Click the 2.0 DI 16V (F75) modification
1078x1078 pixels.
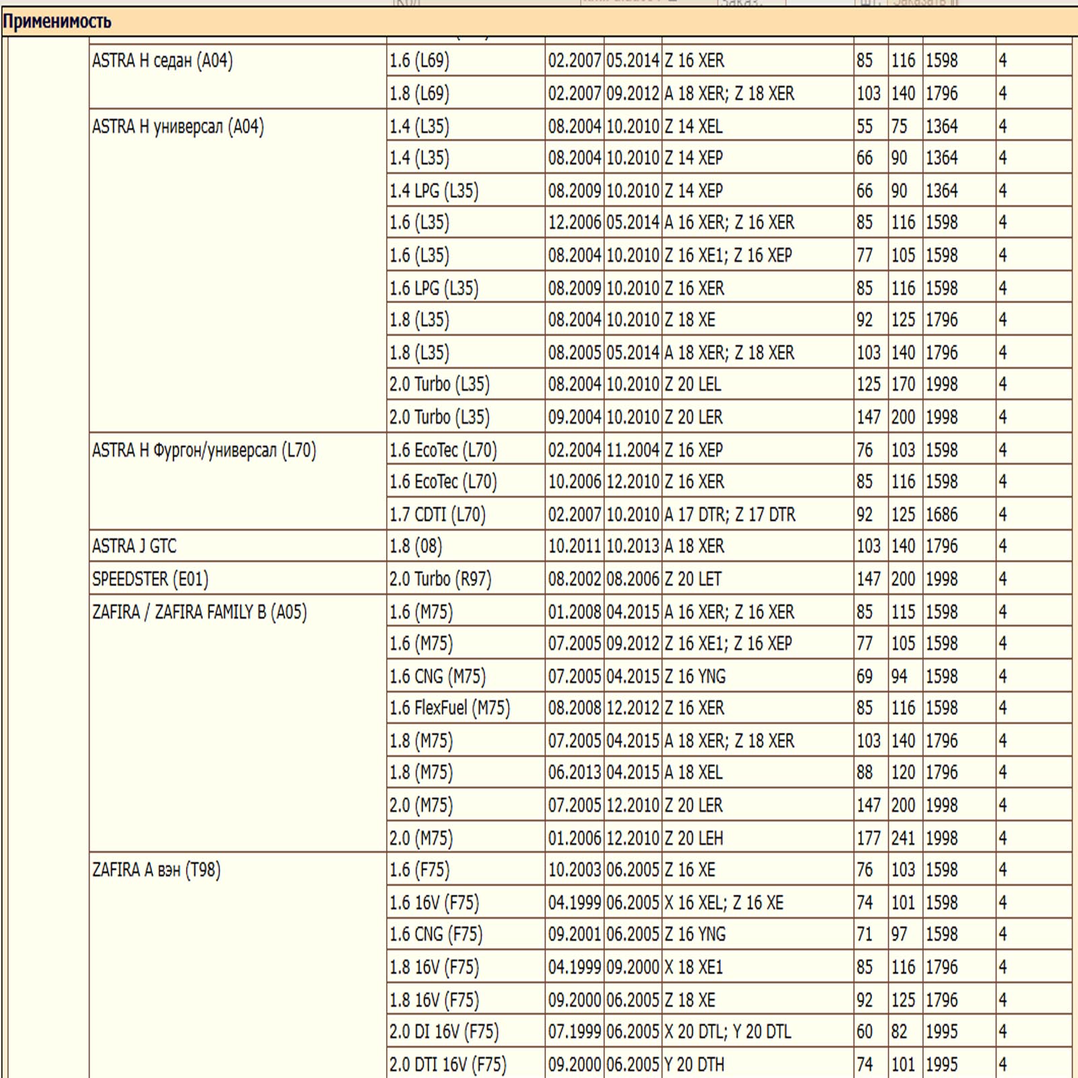[444, 1032]
